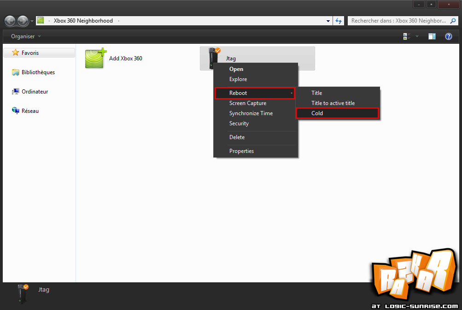462x310 pixels.
Task: Open the recent pages dropdown arrow
Action: tap(32, 21)
